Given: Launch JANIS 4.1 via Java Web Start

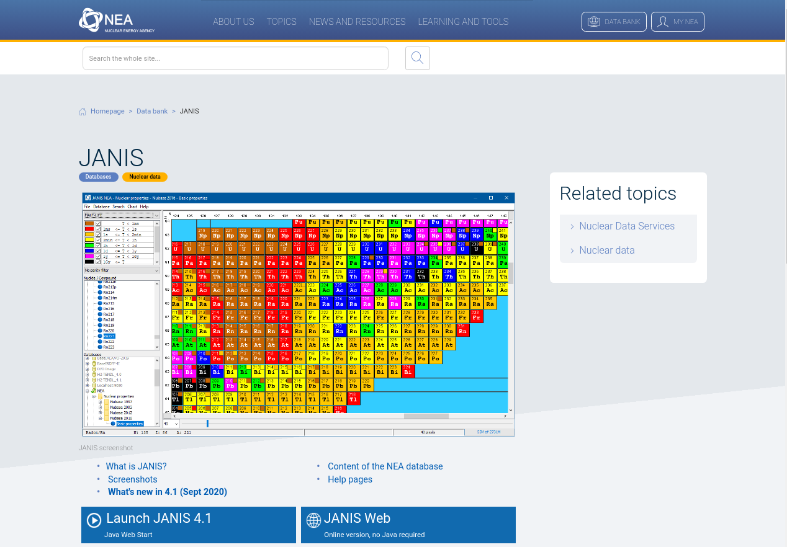Looking at the screenshot, I should point(189,525).
